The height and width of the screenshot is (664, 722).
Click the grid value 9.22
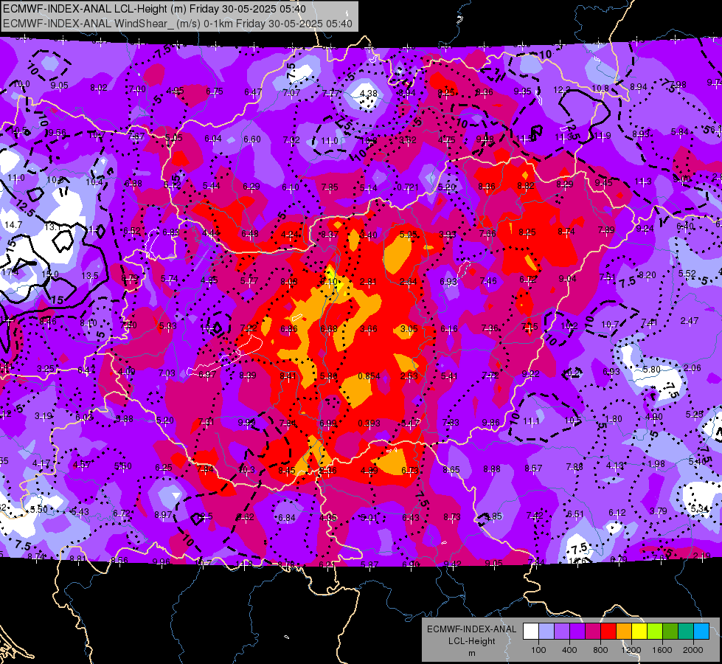[x=530, y=374]
